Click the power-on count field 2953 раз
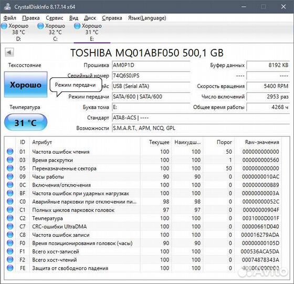 point(268,97)
